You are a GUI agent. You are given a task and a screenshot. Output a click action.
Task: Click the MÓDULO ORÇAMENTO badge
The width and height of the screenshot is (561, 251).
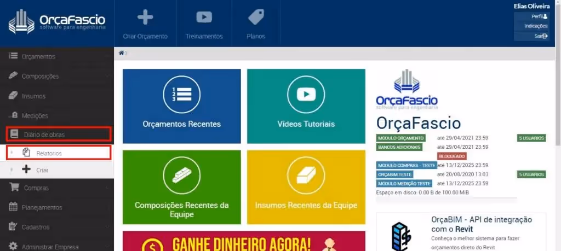(401, 138)
